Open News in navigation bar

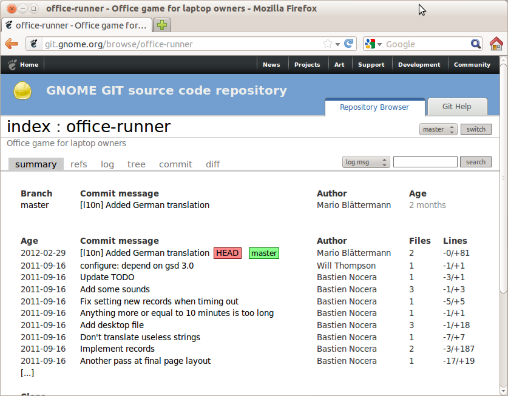click(271, 65)
